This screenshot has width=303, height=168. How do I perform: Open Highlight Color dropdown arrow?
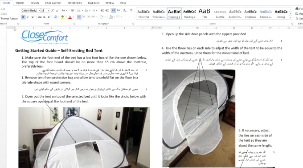66,17
